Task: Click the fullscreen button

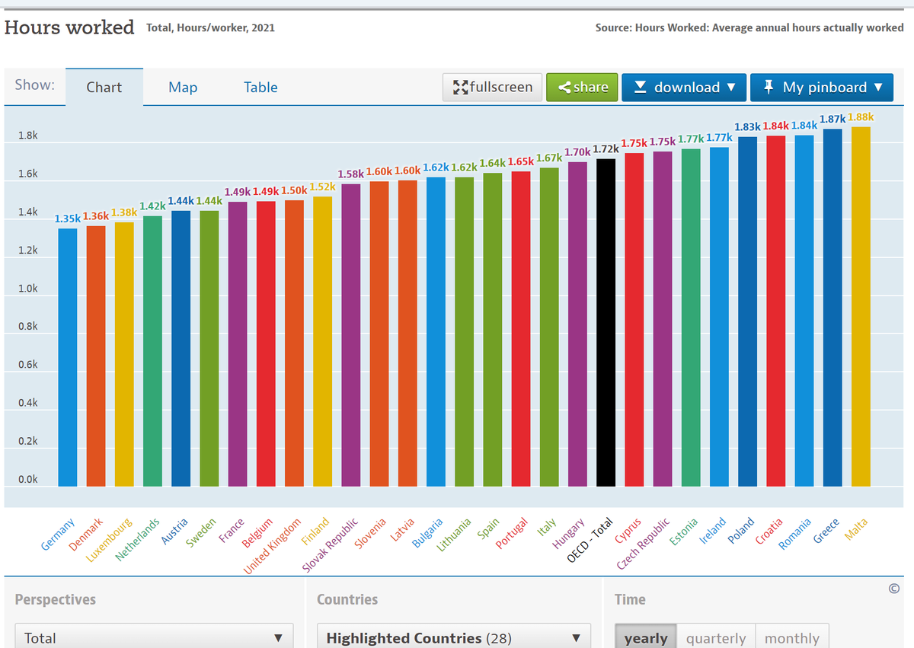Action: tap(492, 87)
